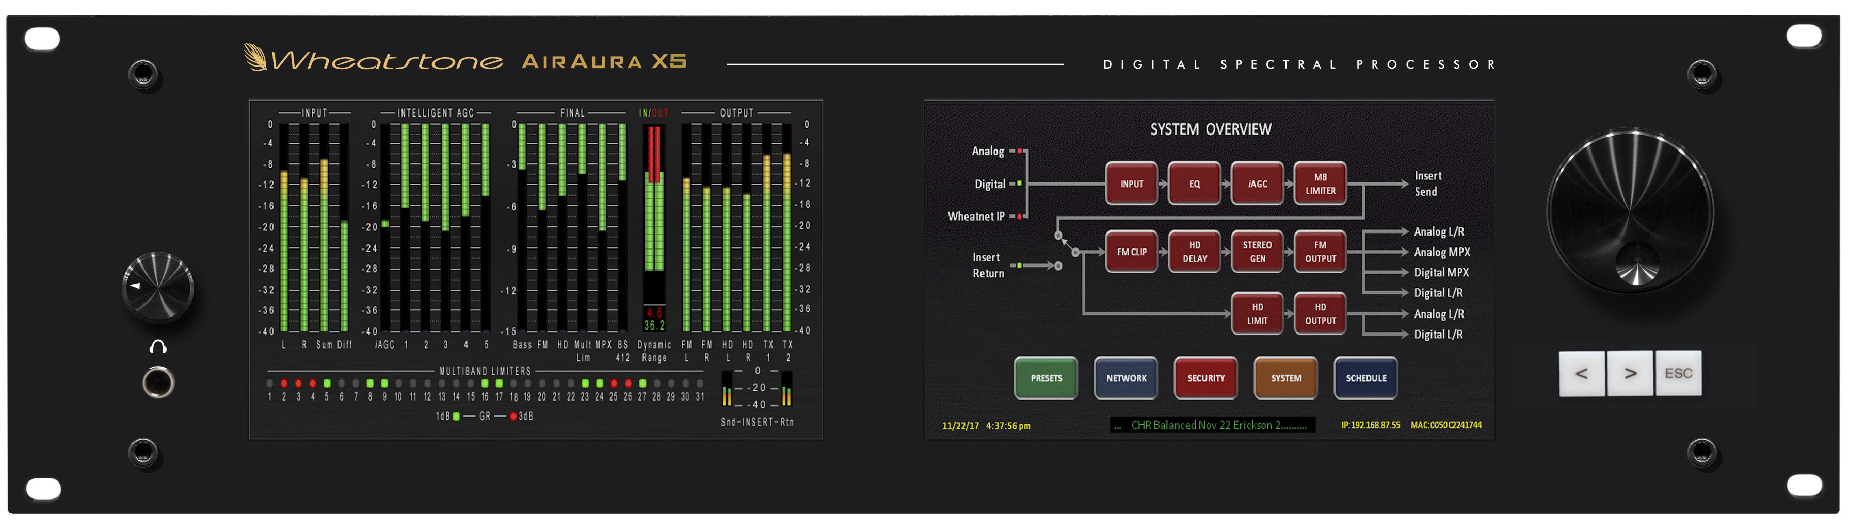Click multiband limiter LED number 26

coord(628,384)
